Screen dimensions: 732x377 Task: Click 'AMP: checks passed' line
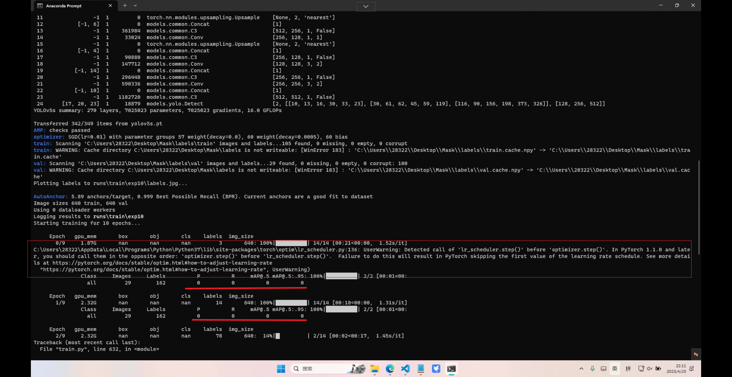[x=62, y=130]
